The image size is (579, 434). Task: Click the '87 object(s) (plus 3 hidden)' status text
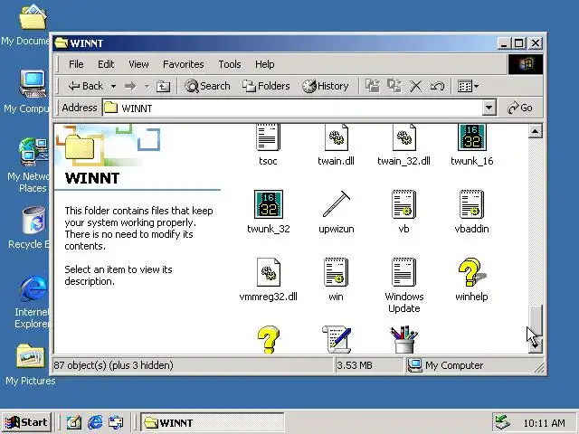pos(113,365)
